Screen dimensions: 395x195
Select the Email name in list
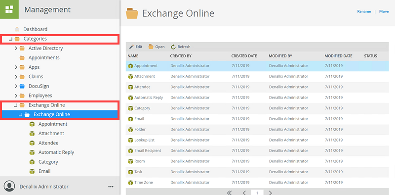pos(139,119)
